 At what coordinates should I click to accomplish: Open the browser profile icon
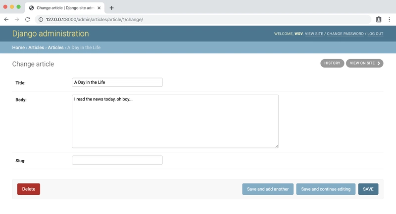coord(379,19)
